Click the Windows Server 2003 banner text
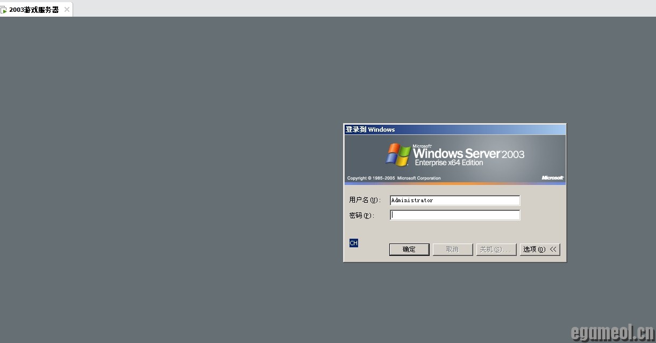This screenshot has height=343, width=656. tap(468, 153)
